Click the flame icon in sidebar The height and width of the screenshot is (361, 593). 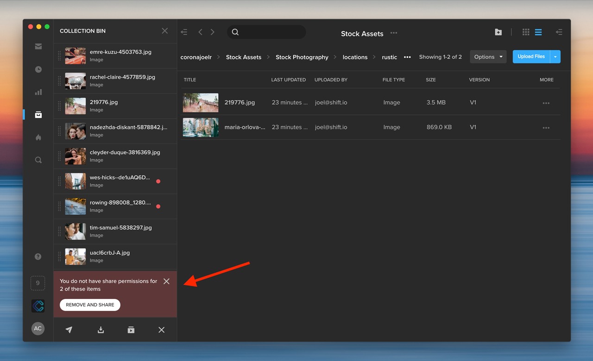(38, 137)
